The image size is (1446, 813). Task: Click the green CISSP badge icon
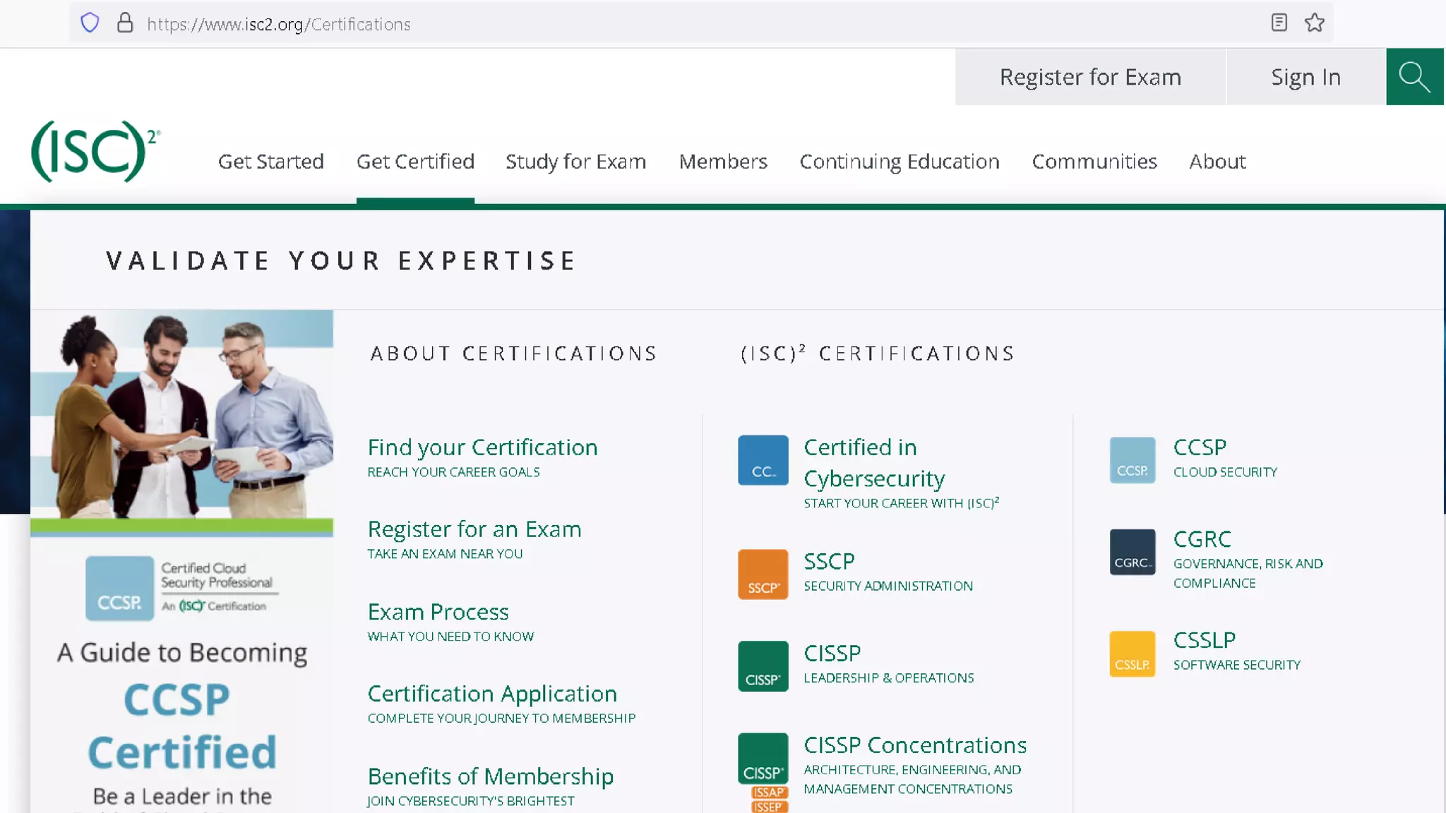[x=763, y=666]
